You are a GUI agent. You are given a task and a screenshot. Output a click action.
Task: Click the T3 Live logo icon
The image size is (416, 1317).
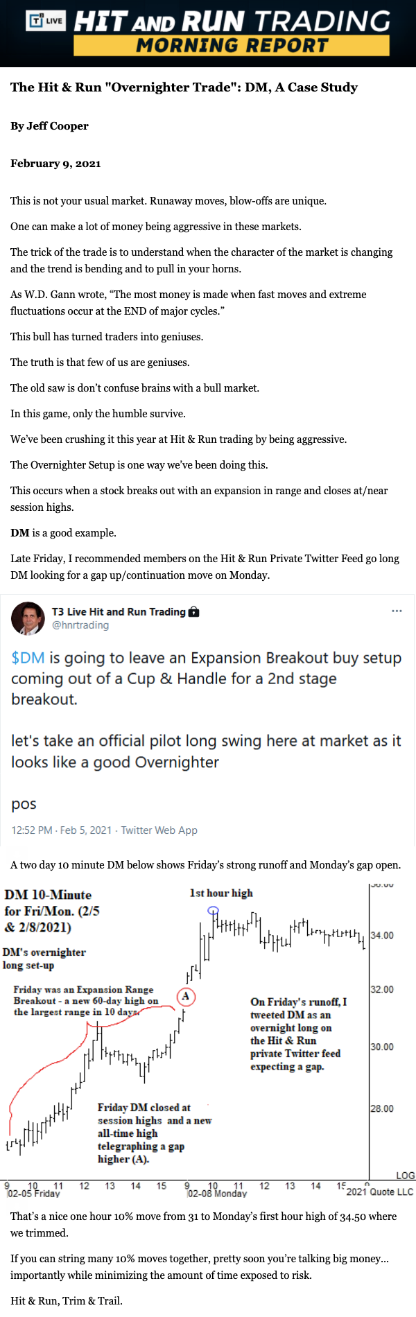[46, 20]
